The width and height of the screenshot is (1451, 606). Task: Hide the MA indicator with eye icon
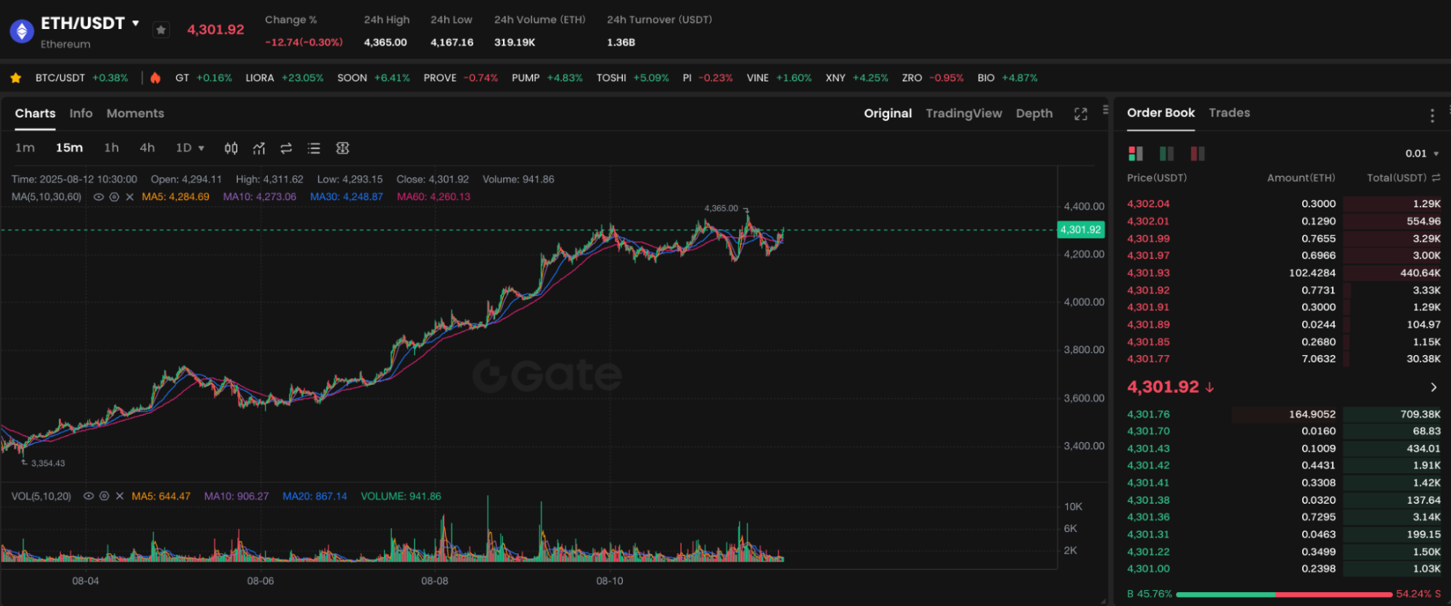tap(98, 196)
